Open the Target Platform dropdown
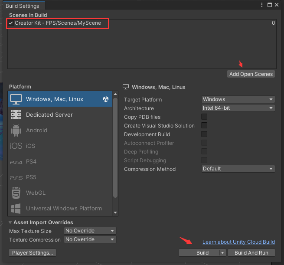The width and height of the screenshot is (284, 265). pos(238,99)
